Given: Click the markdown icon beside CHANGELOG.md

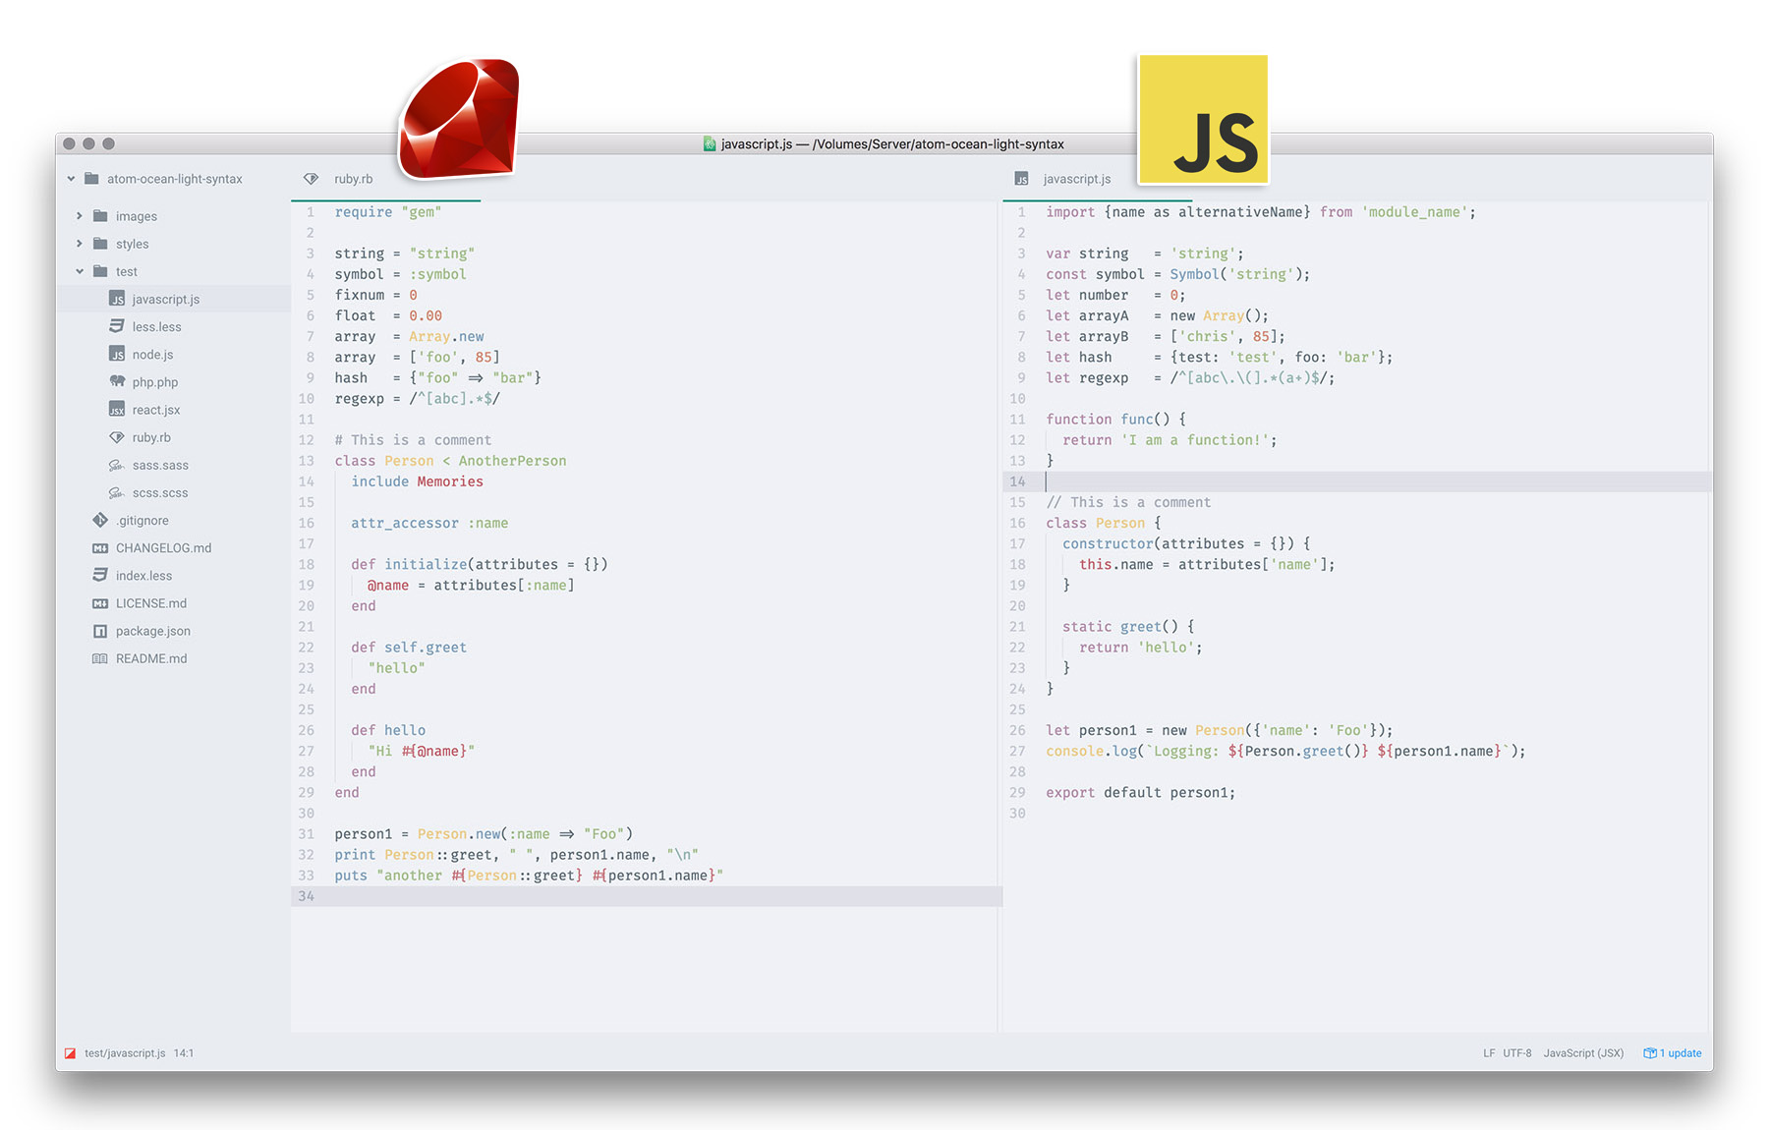Looking at the screenshot, I should coord(100,548).
